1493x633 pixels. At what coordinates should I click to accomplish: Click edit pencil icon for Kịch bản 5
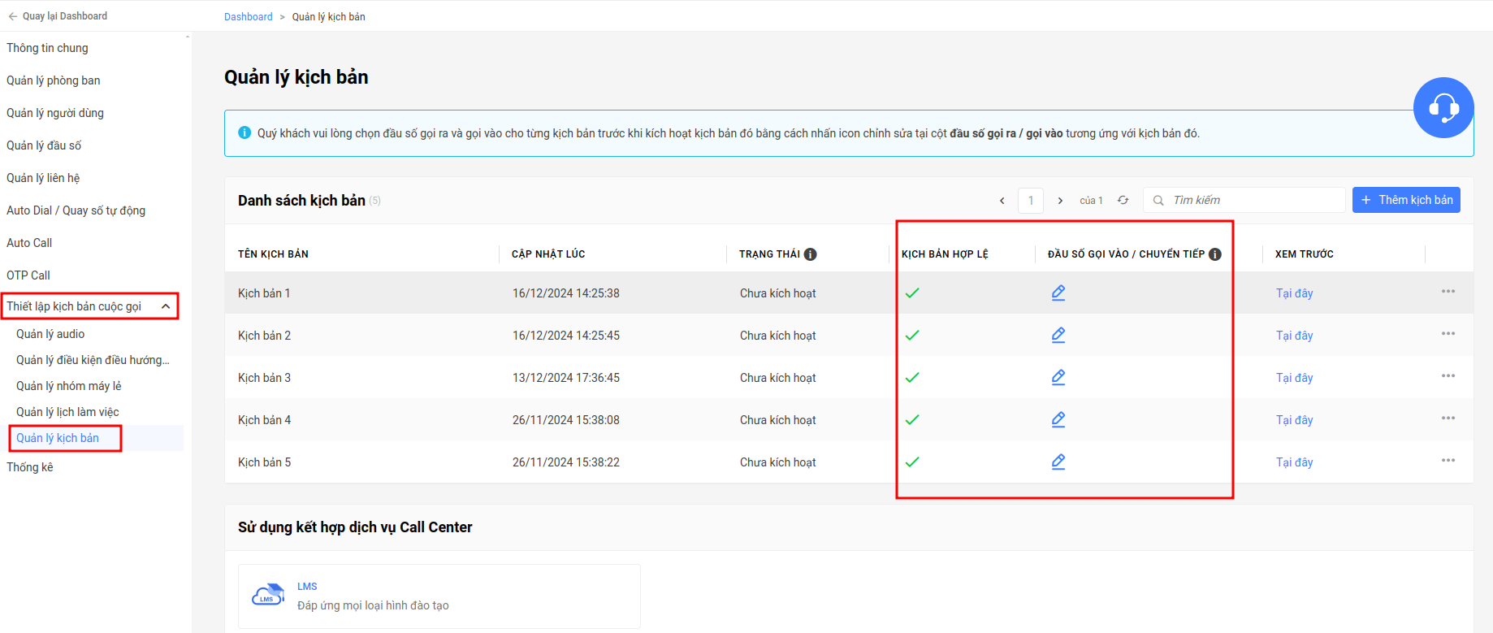point(1058,462)
